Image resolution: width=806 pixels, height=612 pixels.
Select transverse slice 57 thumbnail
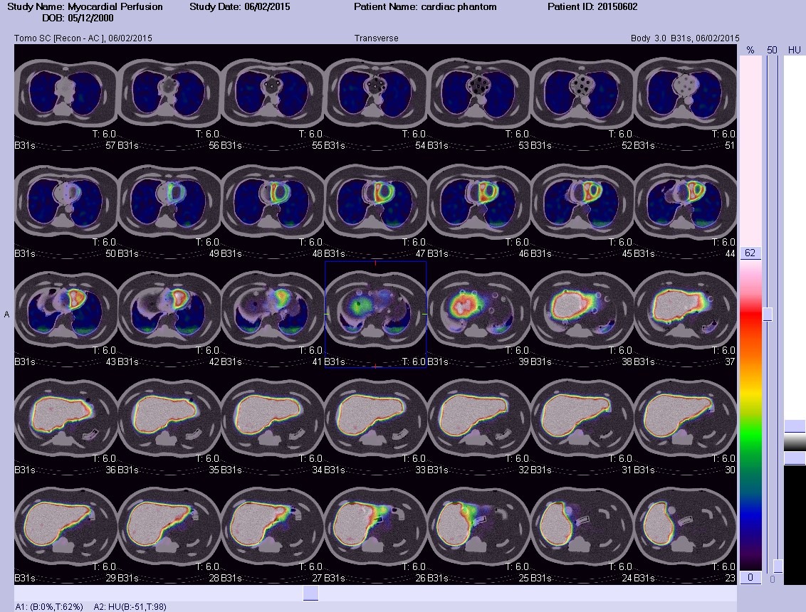pyautogui.click(x=66, y=97)
